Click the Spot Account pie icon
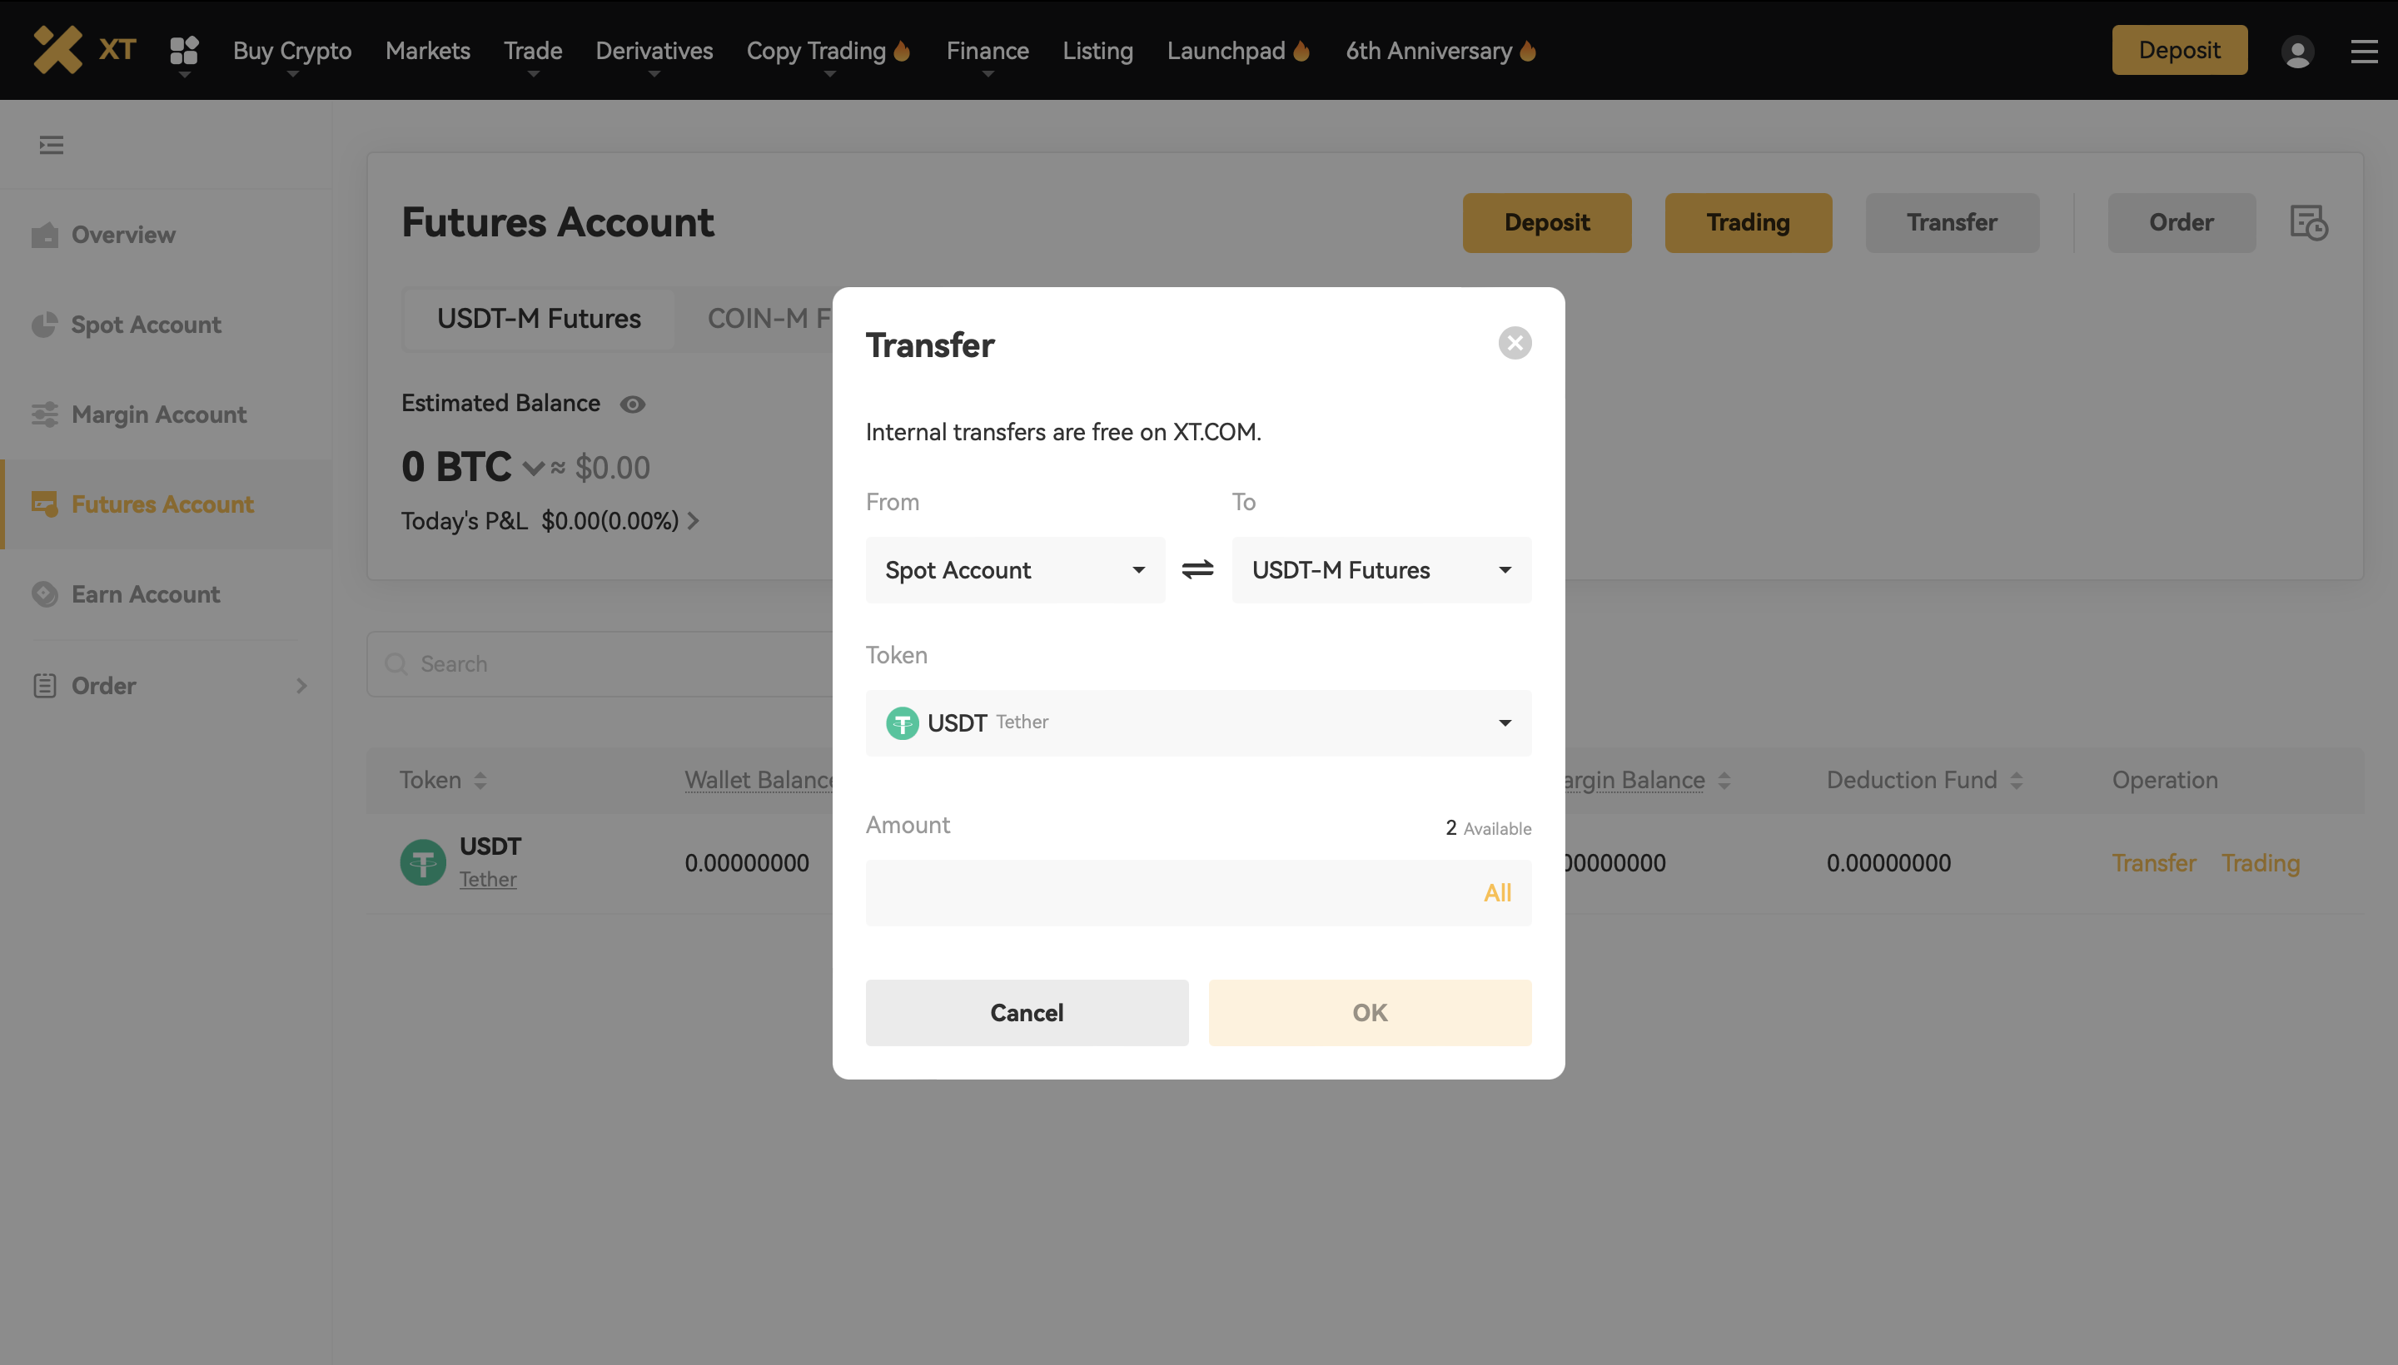Screen dimensions: 2398x1365 pos(44,325)
